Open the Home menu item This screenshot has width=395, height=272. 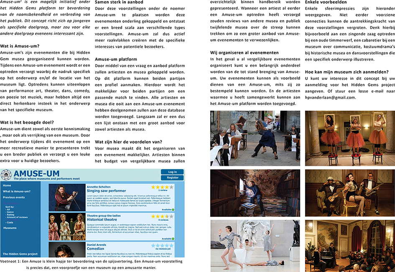pyautogui.click(x=7, y=186)
